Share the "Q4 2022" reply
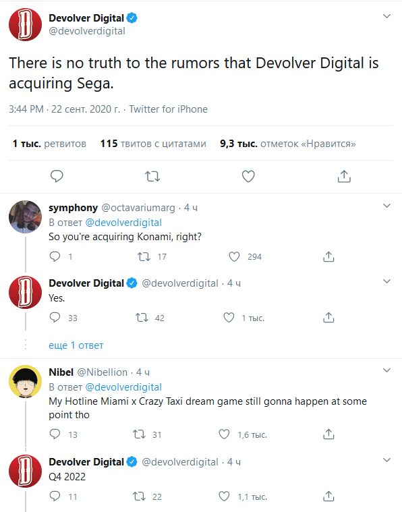This screenshot has height=512, width=402. pos(328,496)
